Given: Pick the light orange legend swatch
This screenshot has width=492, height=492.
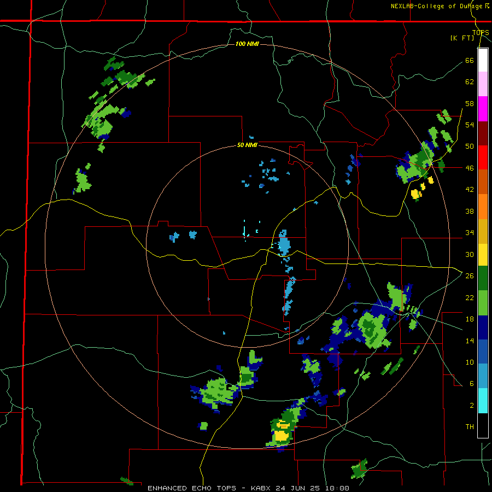Looking at the screenshot, I should point(483,207).
